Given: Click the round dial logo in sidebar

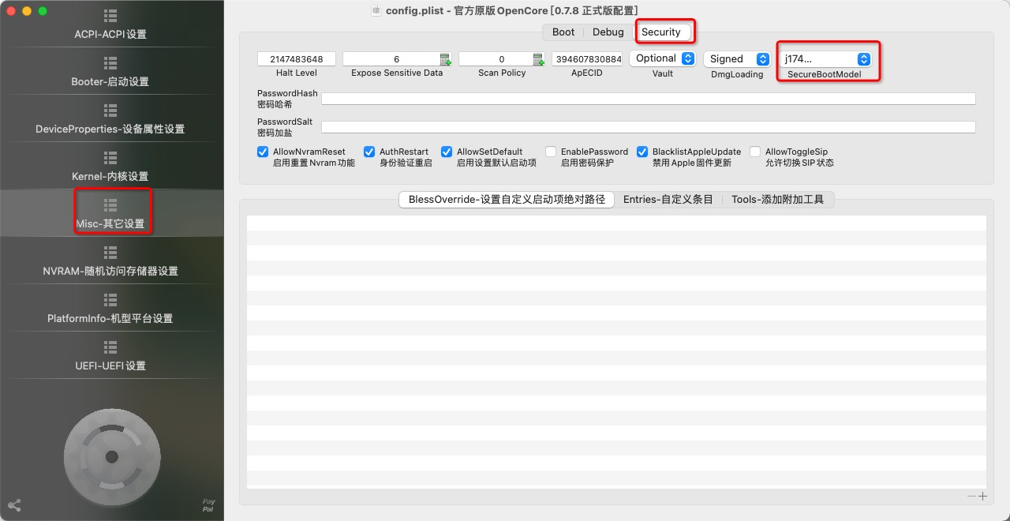Looking at the screenshot, I should [112, 456].
